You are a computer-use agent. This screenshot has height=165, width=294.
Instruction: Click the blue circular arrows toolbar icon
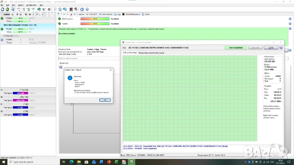click(x=60, y=9)
